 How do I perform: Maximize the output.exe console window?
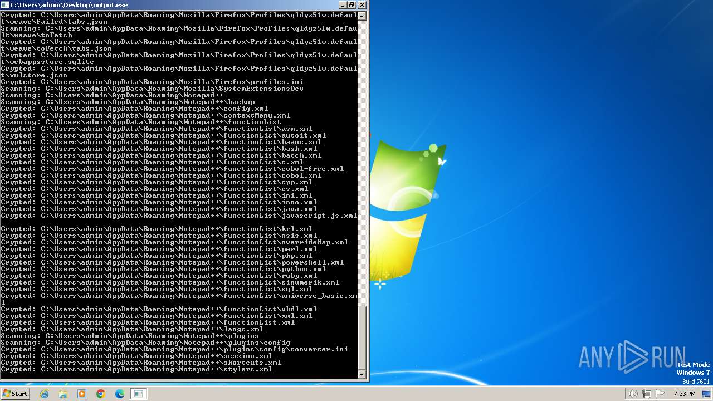(x=351, y=4)
